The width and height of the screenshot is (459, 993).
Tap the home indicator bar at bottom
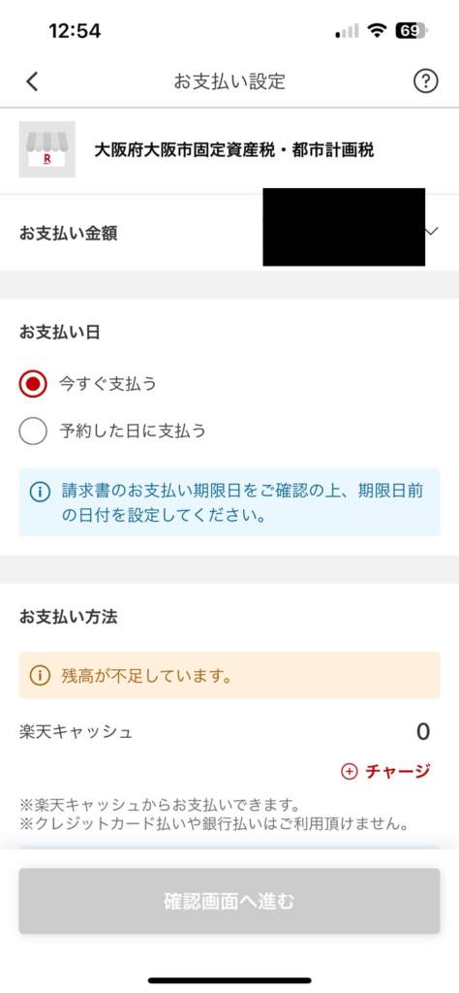point(229,980)
